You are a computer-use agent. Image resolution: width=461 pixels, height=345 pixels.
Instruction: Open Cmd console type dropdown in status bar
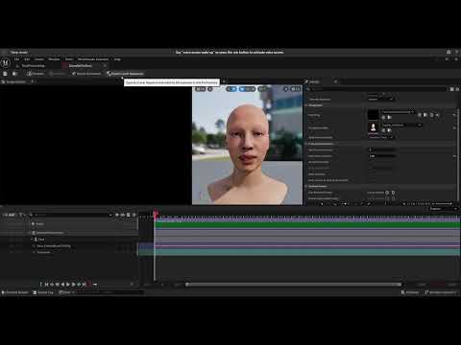(x=66, y=292)
